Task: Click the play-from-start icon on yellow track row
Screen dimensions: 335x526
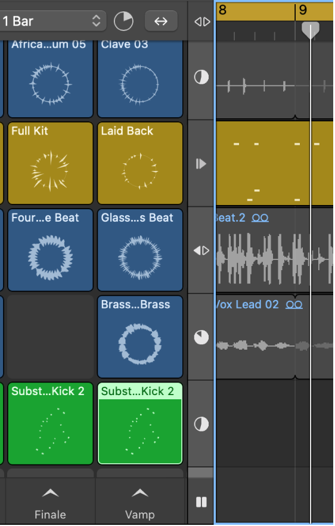Action: pyautogui.click(x=201, y=164)
